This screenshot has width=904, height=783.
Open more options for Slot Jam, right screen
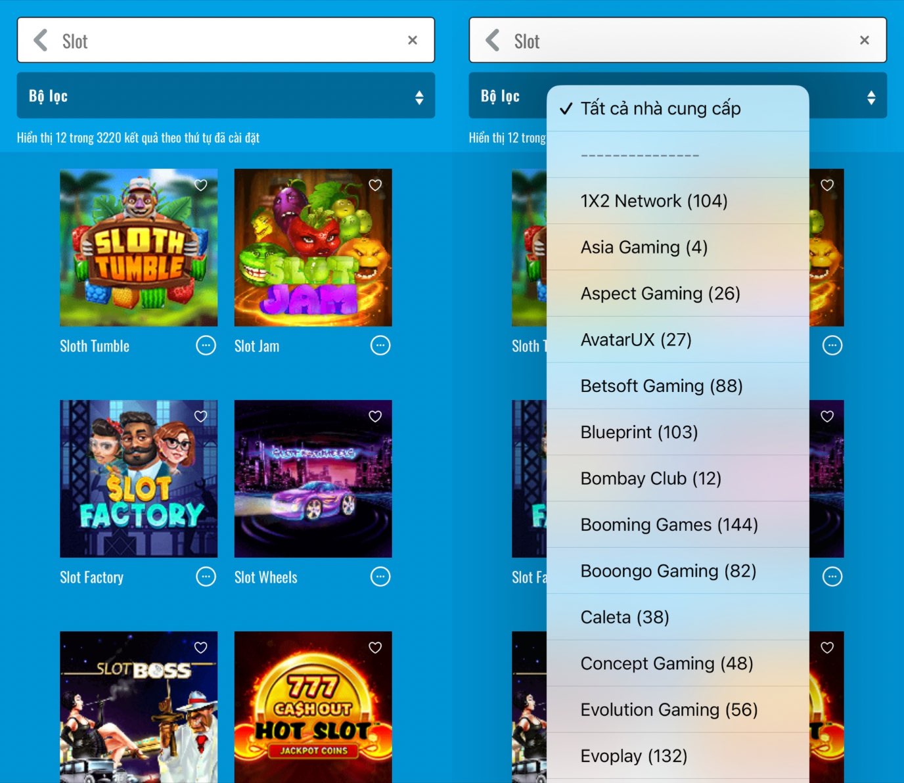point(832,346)
